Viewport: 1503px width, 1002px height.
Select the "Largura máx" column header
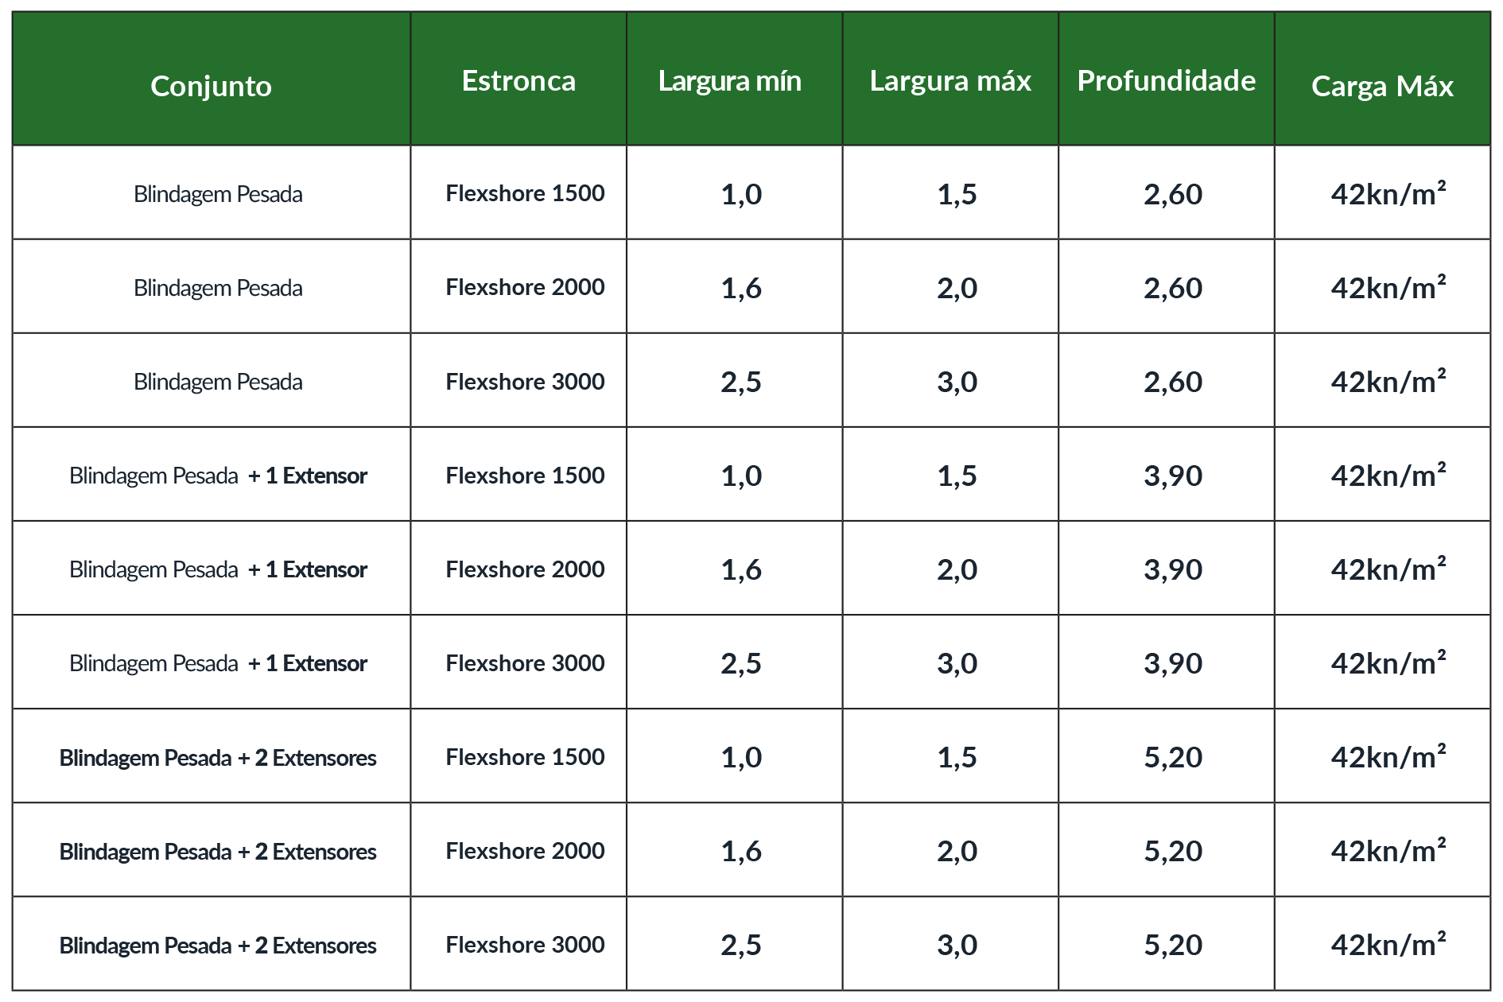coord(950,81)
